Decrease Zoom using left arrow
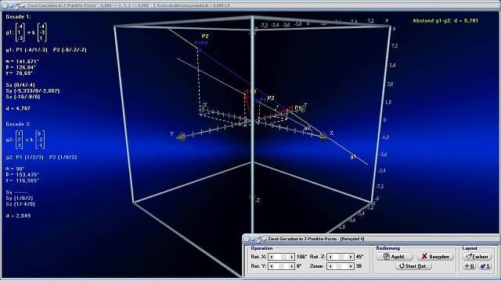 tap(330, 266)
